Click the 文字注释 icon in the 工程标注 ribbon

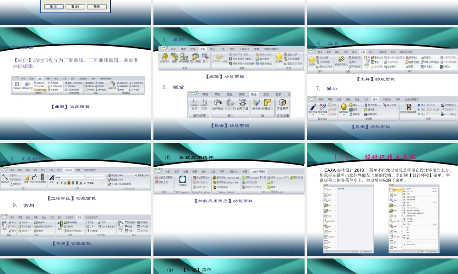tap(34, 179)
